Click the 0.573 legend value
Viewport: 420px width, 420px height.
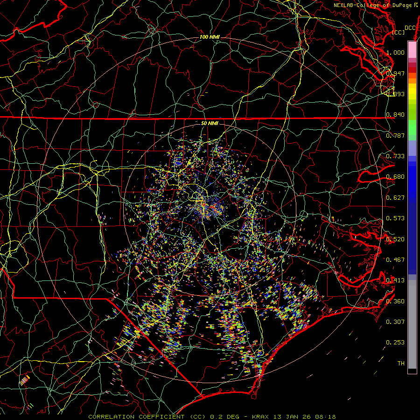(395, 218)
